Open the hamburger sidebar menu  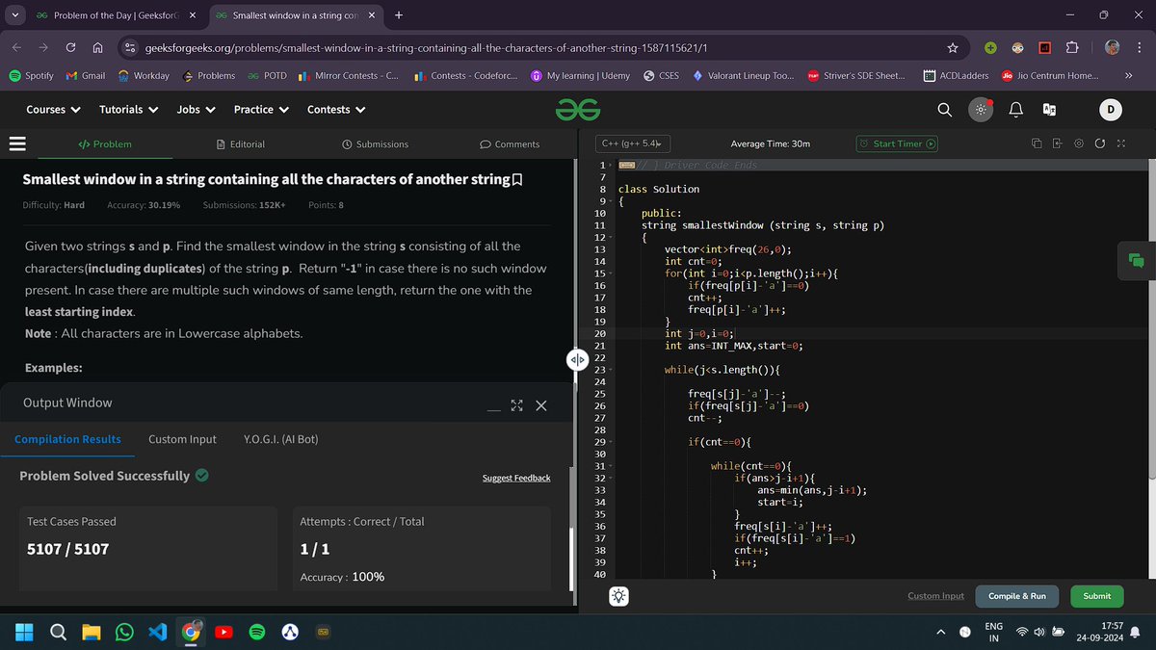click(x=17, y=143)
